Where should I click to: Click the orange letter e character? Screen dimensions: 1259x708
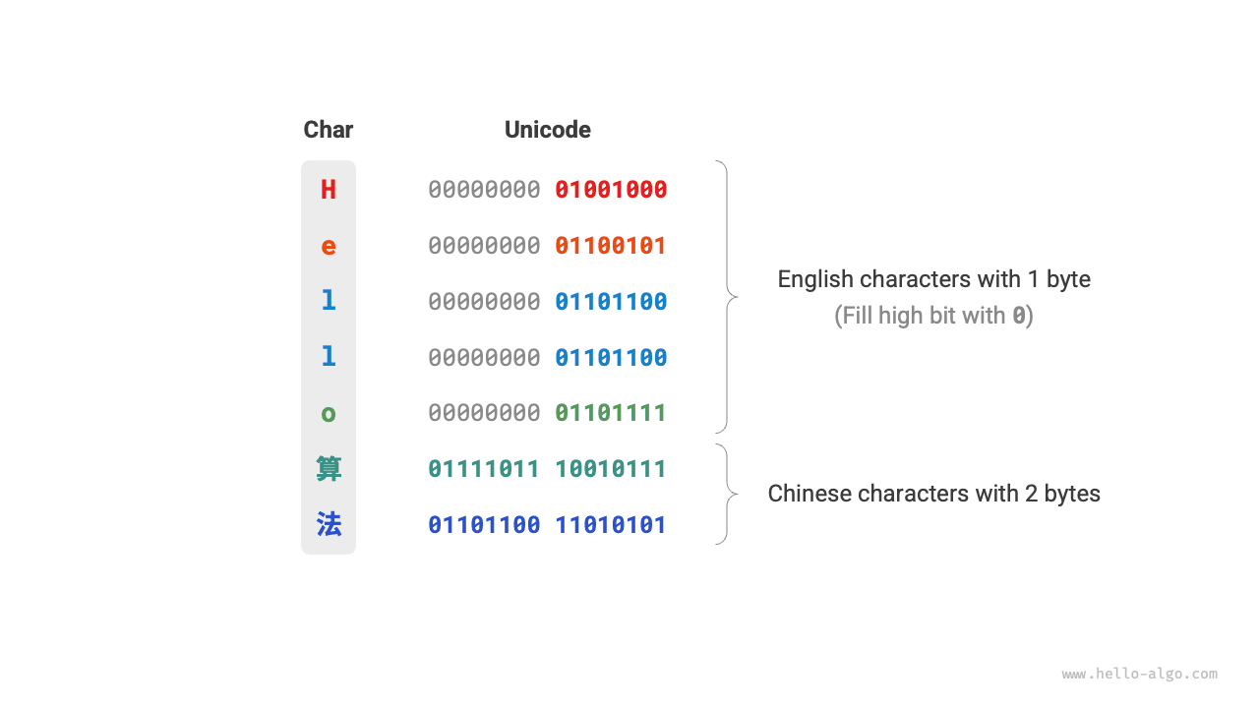click(x=329, y=246)
